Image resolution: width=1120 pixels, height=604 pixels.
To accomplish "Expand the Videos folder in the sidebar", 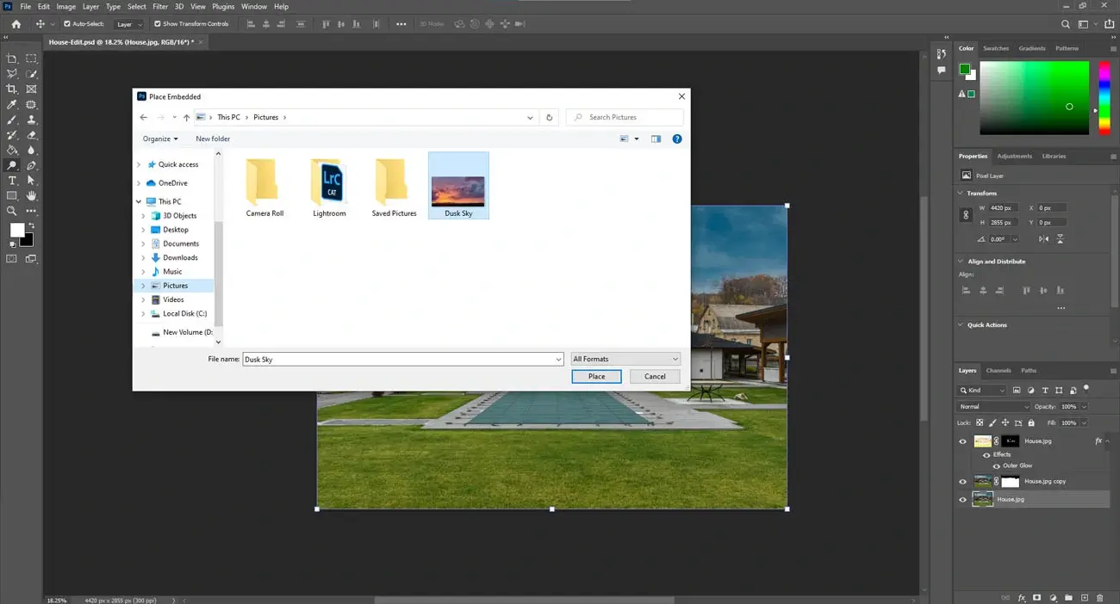I will click(x=143, y=299).
